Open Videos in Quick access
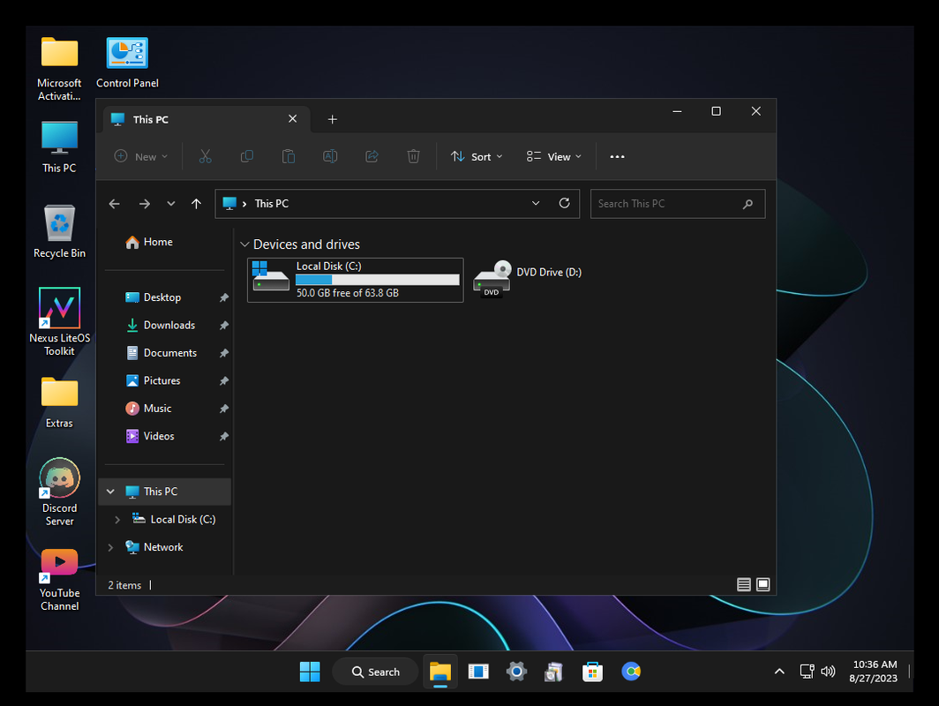 (x=150, y=437)
